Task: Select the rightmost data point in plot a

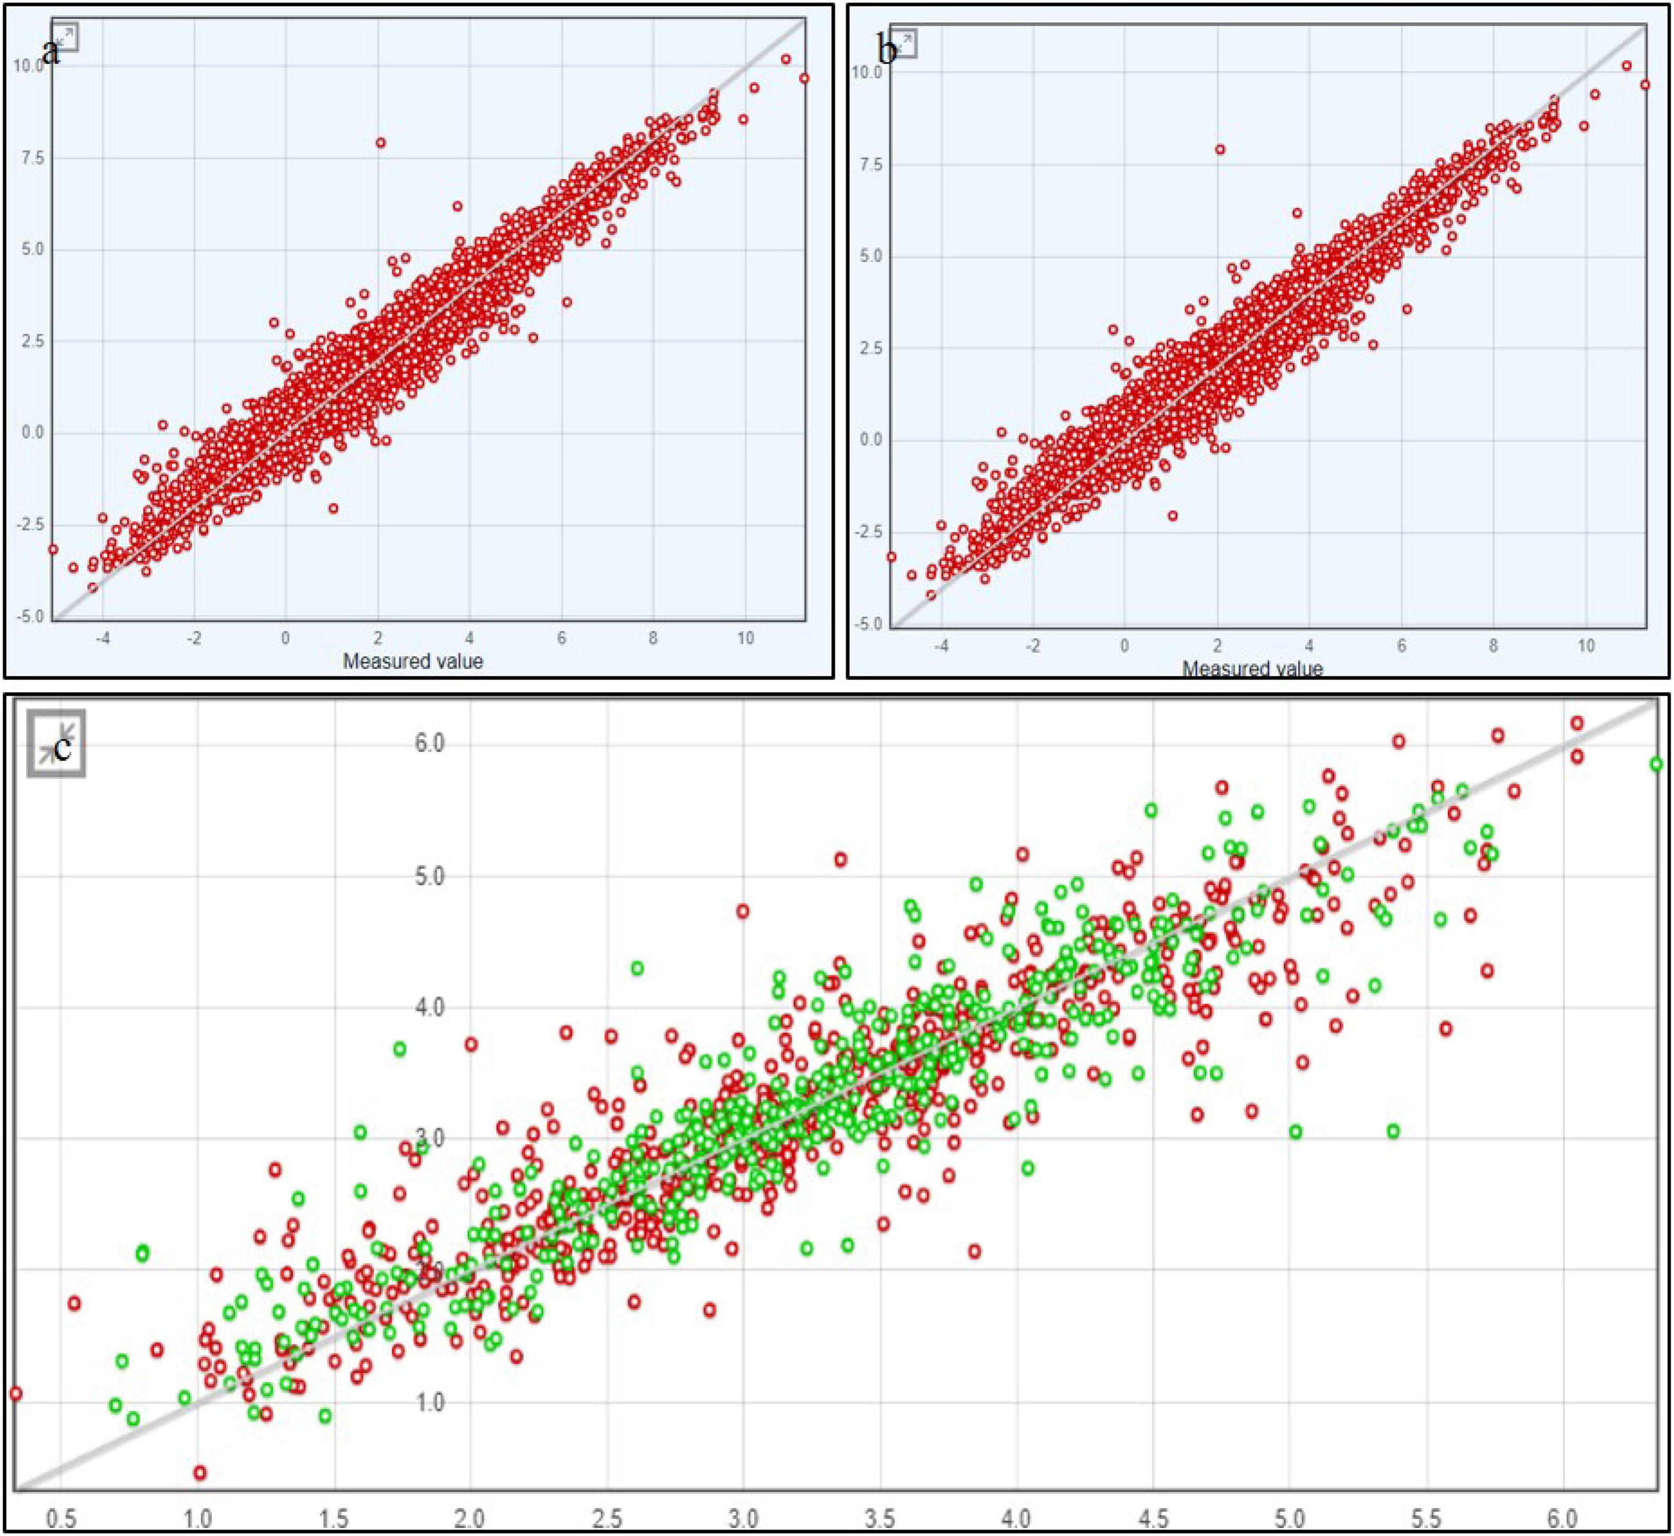Action: coord(804,79)
